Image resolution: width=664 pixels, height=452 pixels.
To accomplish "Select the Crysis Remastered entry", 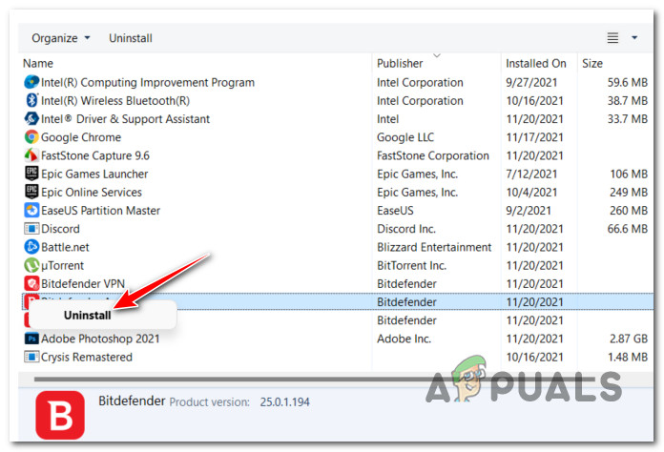I will [x=87, y=357].
